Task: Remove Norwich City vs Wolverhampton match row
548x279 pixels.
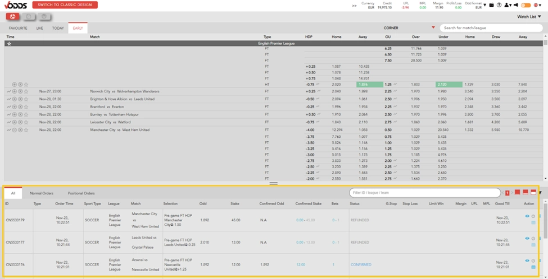Action: pyautogui.click(x=20, y=91)
